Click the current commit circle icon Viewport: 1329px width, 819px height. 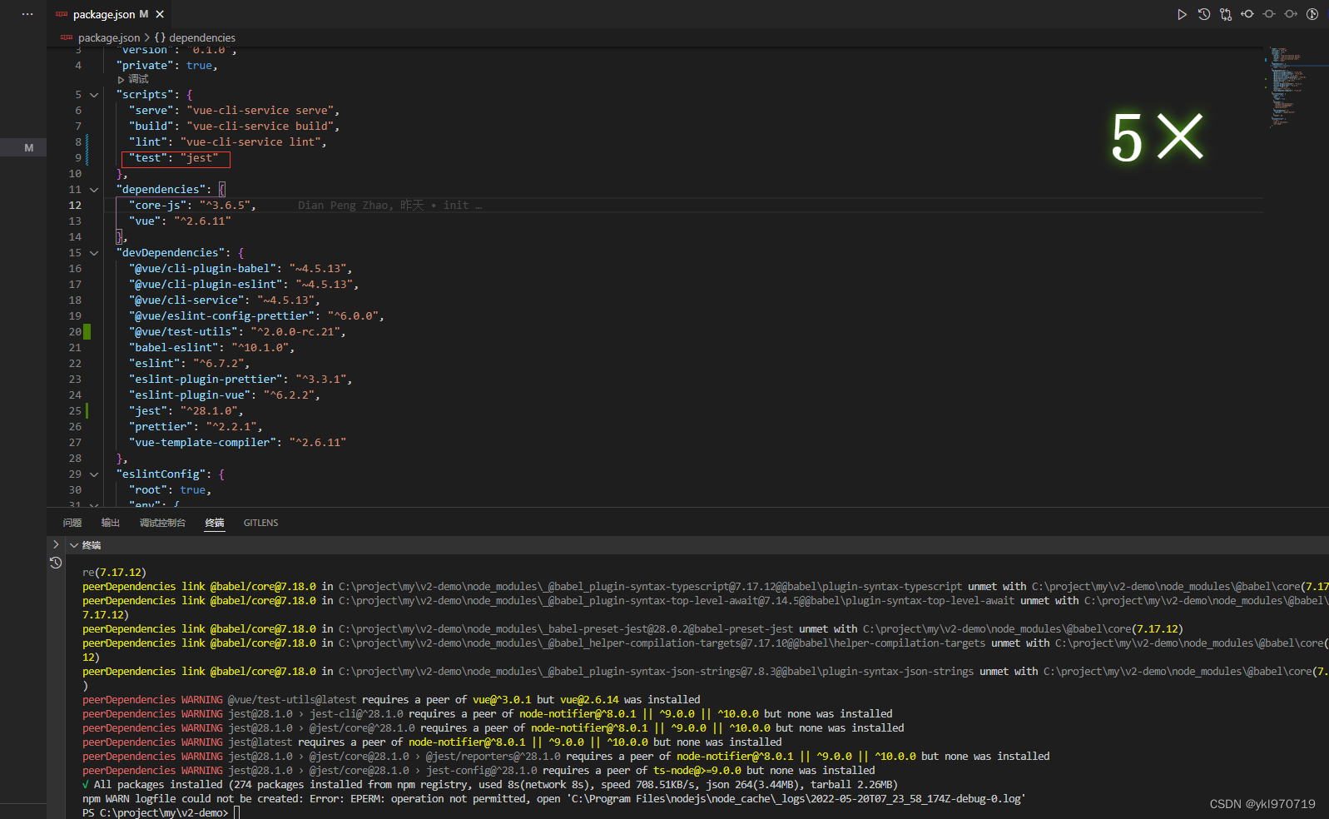pyautogui.click(x=1269, y=14)
